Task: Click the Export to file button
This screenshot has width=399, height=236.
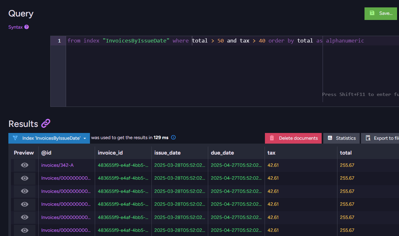Action: (380, 138)
